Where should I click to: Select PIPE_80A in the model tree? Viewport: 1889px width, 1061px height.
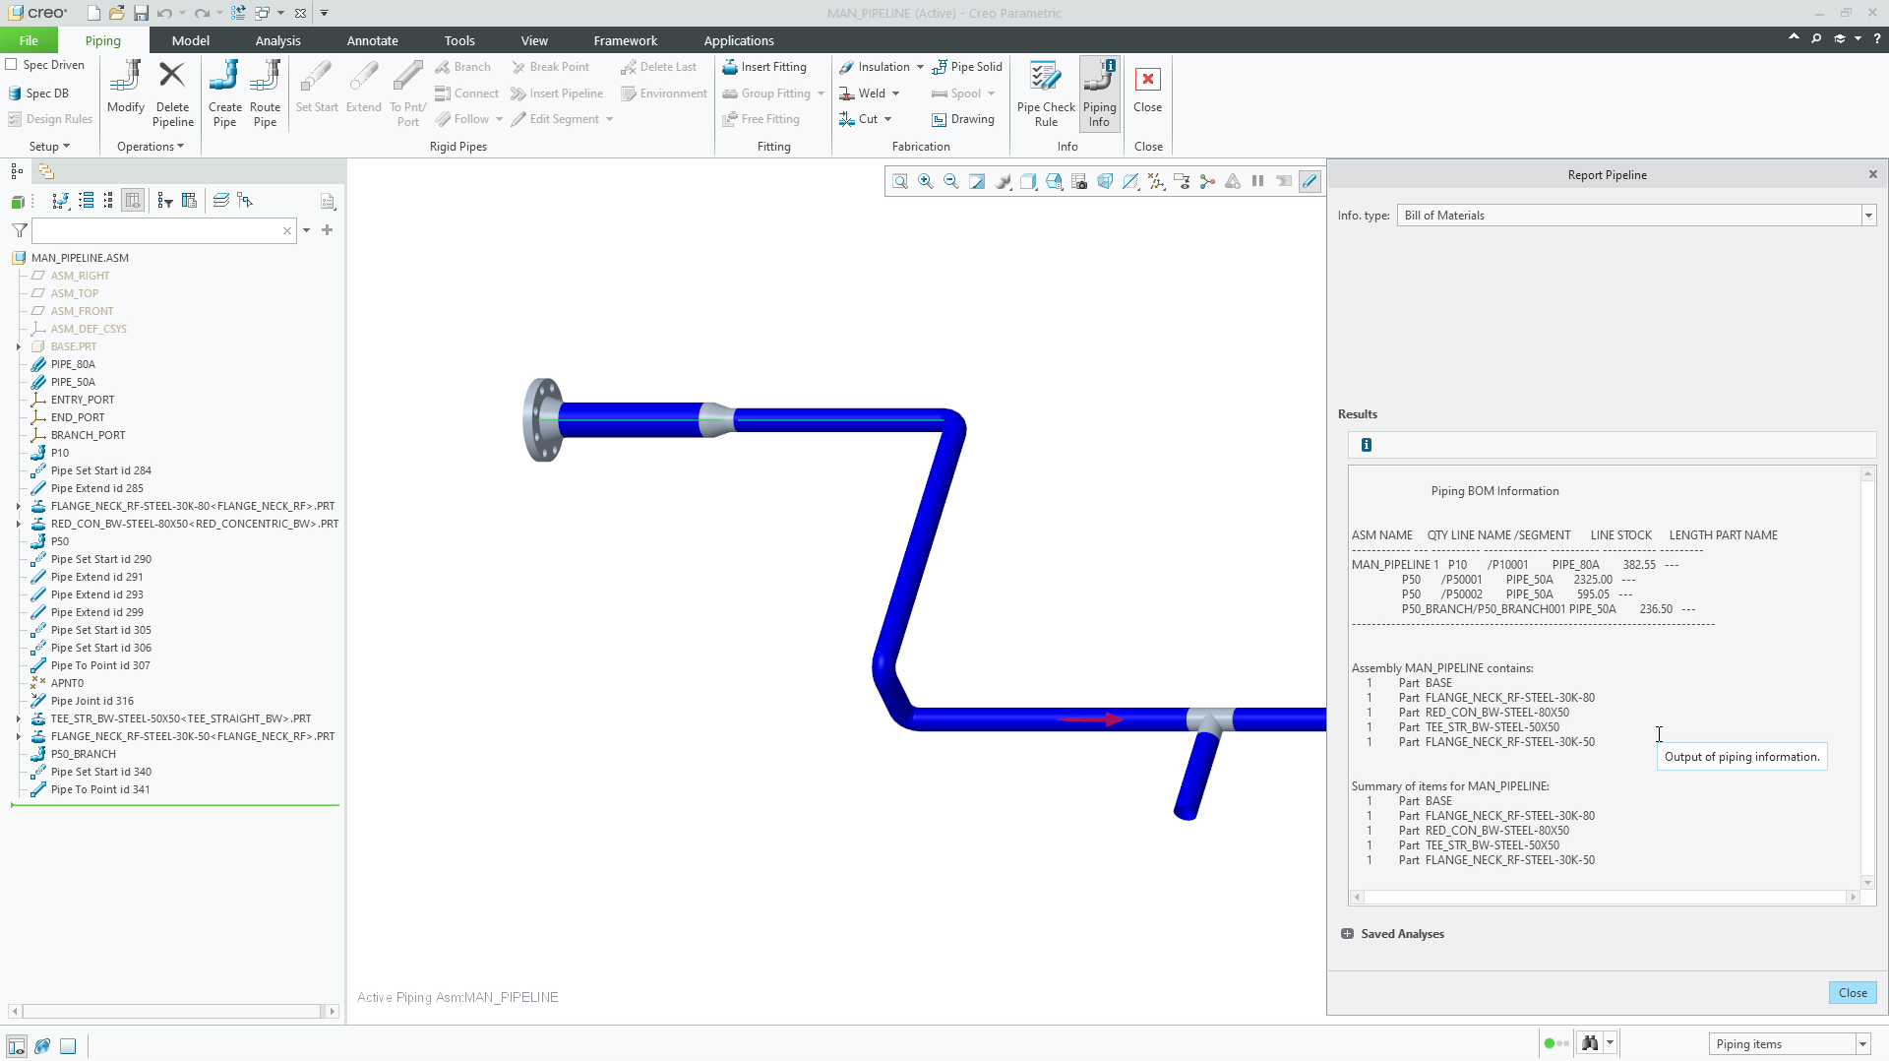[73, 364]
